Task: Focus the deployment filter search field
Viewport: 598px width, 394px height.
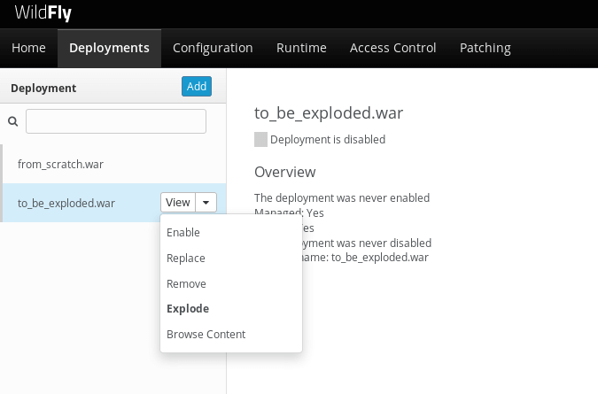Action: click(116, 121)
